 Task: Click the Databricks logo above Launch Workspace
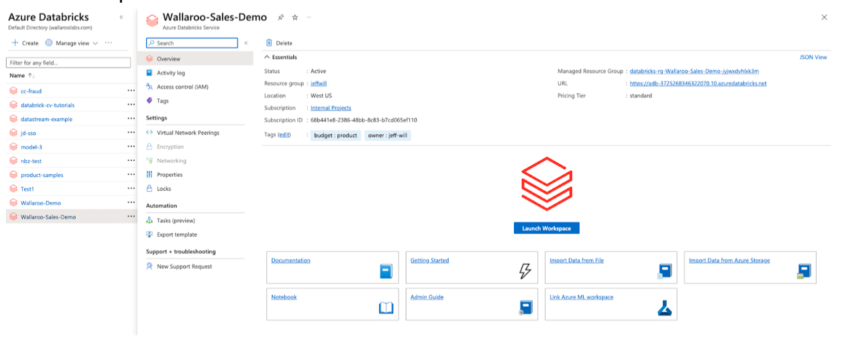tap(546, 184)
